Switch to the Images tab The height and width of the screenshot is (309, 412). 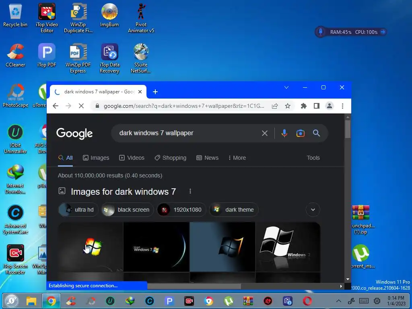click(x=96, y=158)
